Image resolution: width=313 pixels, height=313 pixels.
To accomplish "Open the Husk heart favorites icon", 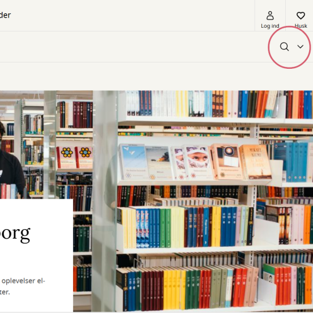I will [300, 16].
